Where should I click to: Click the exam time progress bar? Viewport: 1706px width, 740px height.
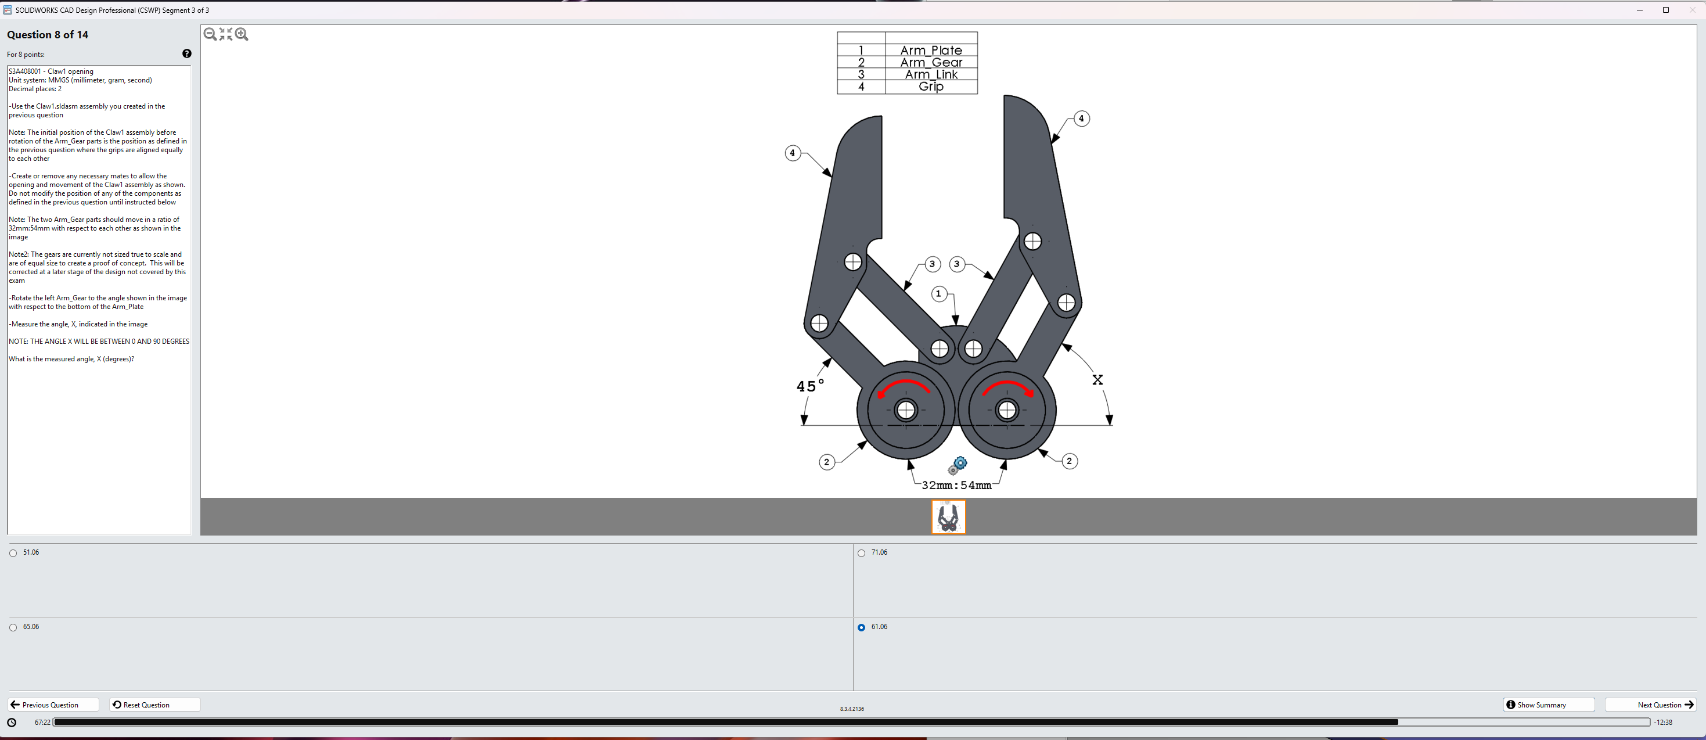click(x=851, y=722)
